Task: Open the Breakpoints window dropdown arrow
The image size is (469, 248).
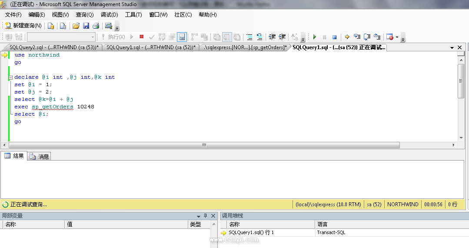Action: point(397,37)
